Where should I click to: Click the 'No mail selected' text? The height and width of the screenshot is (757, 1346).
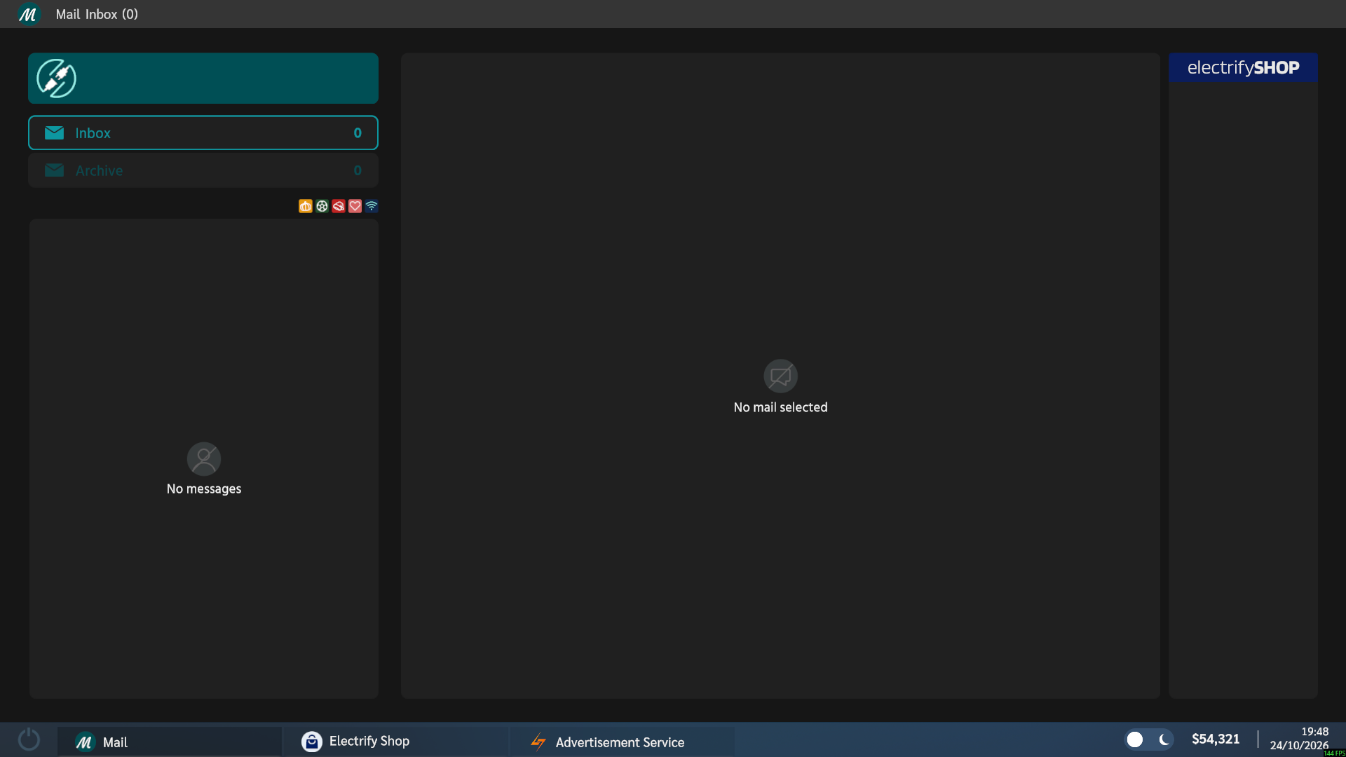click(780, 407)
